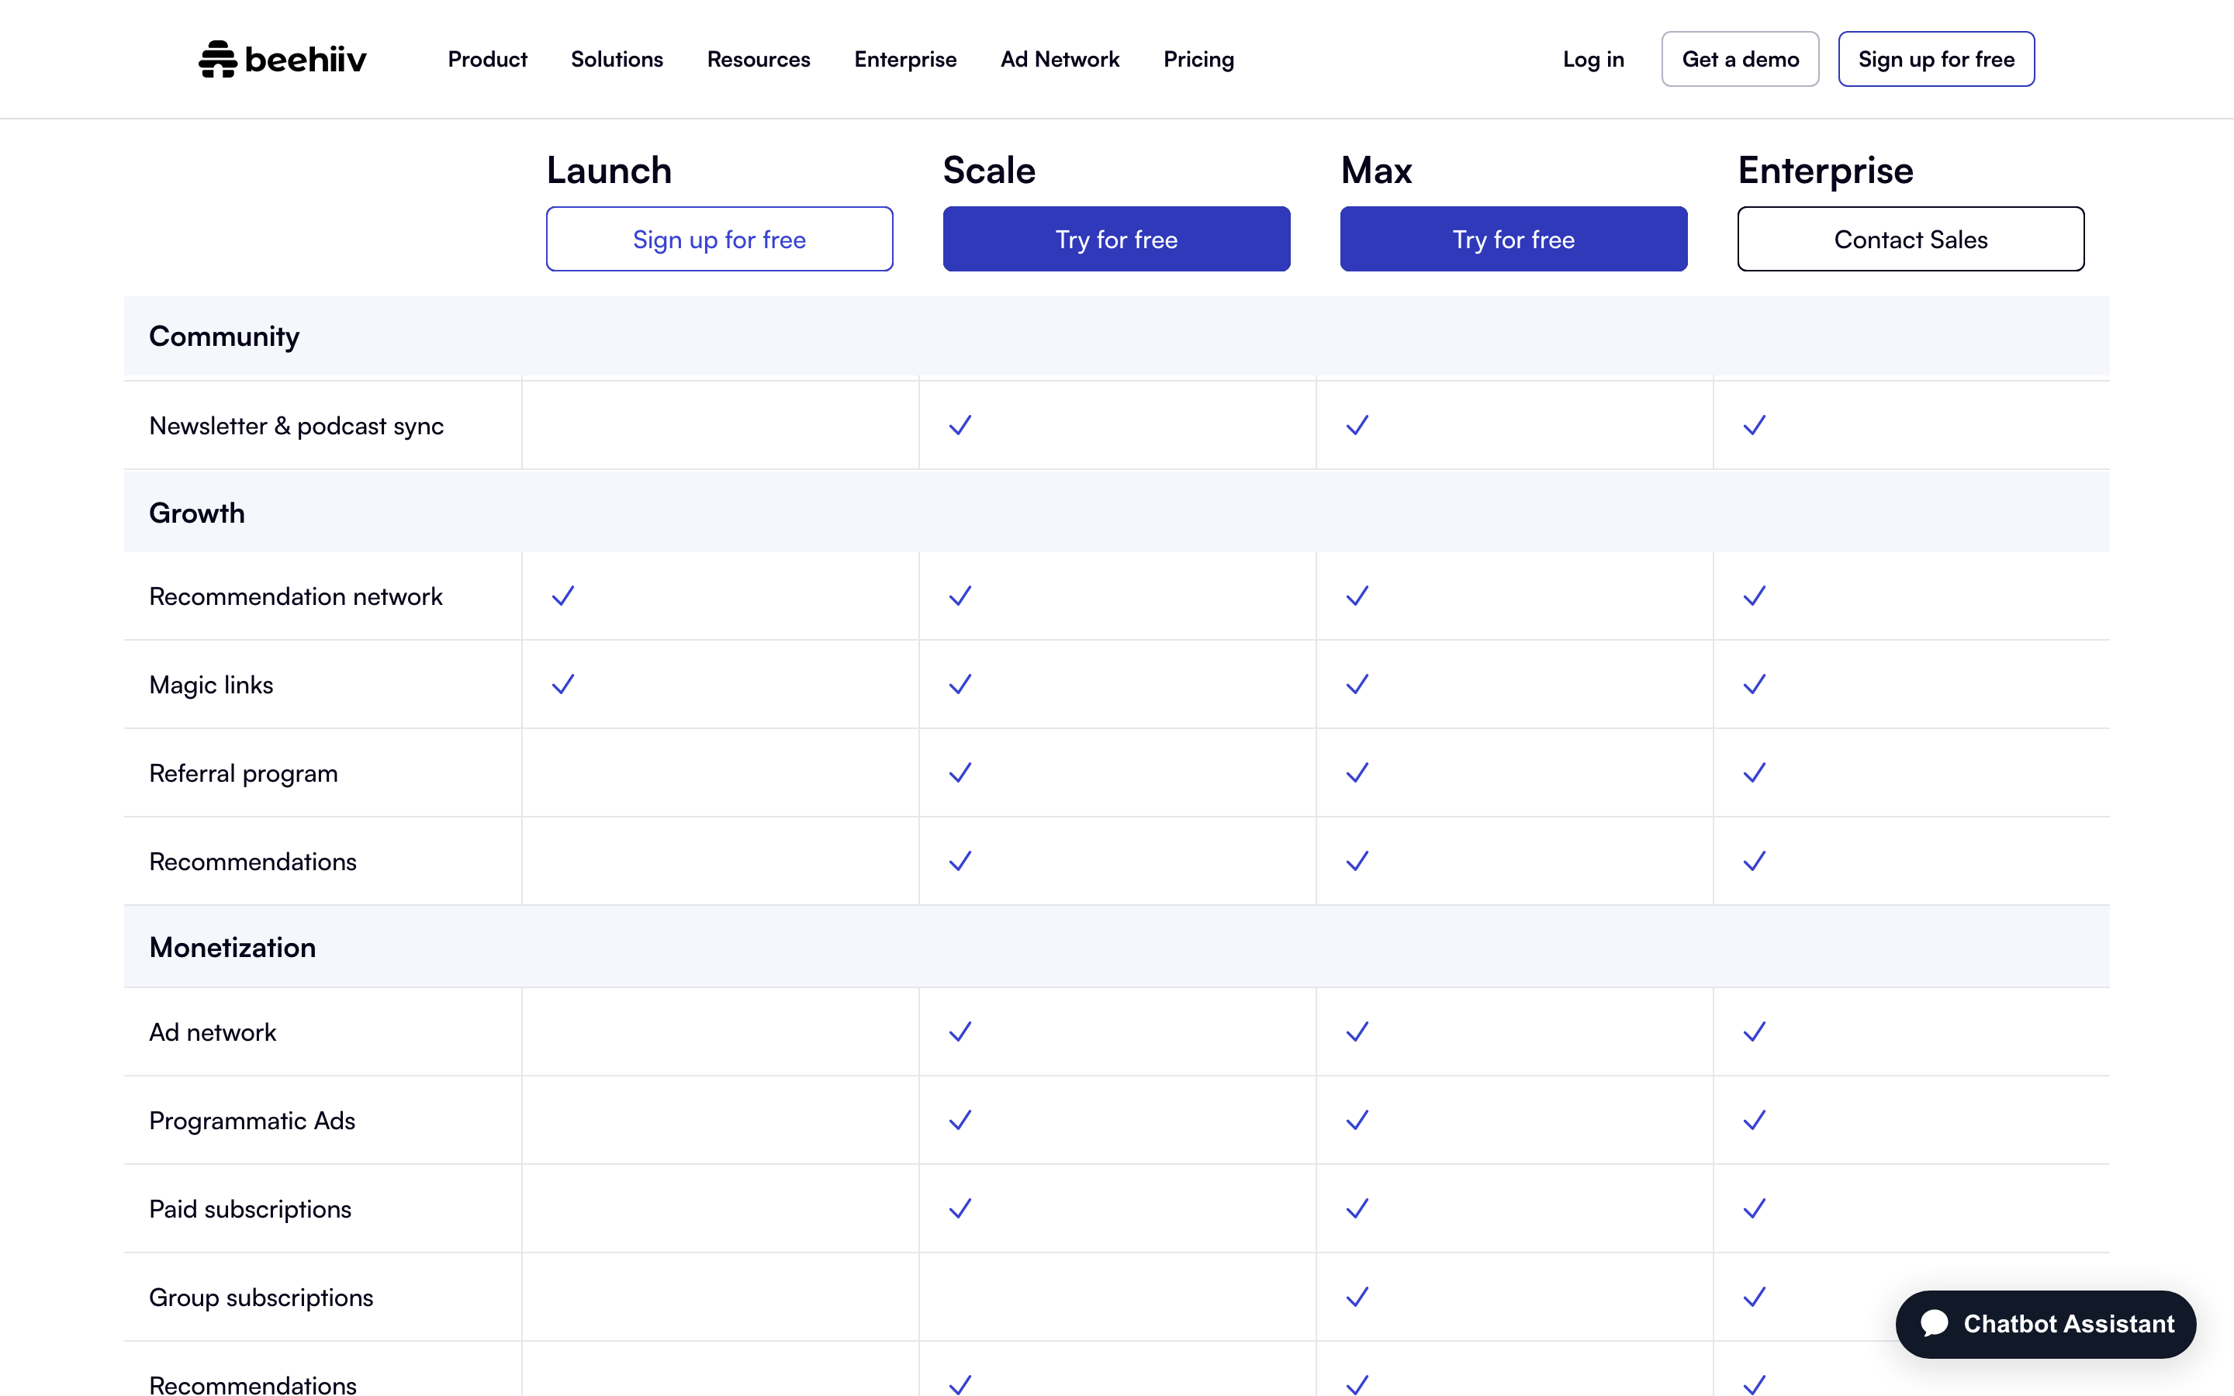Click Try for free under Max
2234x1396 pixels.
point(1514,239)
